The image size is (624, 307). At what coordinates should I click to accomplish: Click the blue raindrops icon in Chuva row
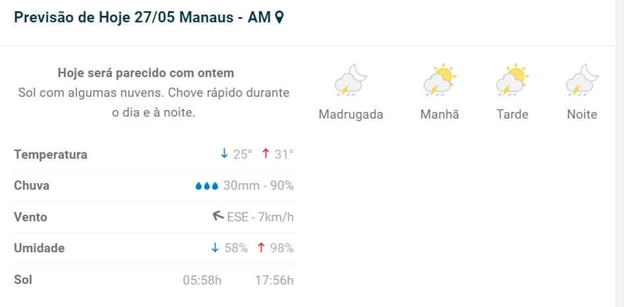pyautogui.click(x=206, y=186)
